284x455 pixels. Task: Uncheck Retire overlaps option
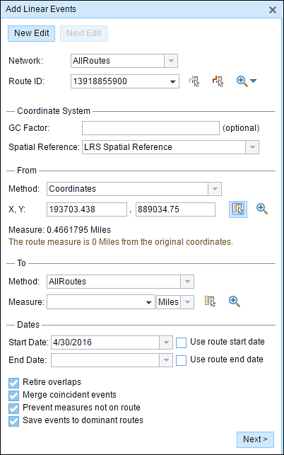pyautogui.click(x=13, y=383)
